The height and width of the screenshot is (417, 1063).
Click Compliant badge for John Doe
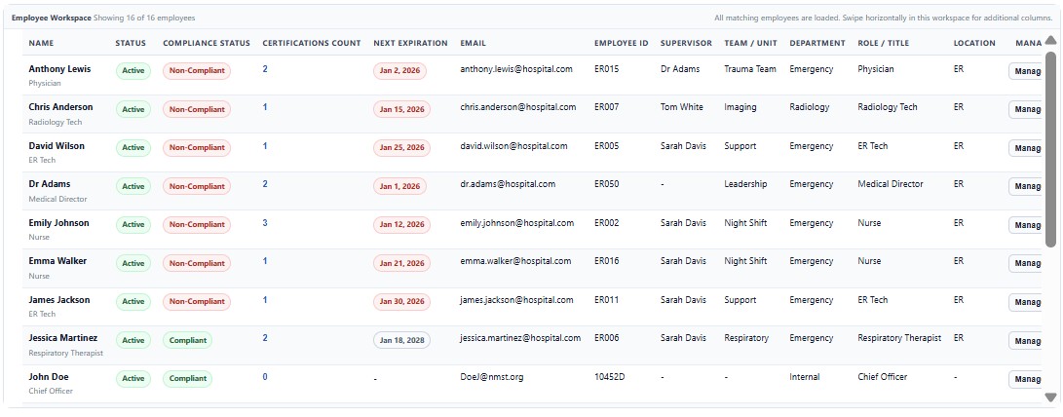[x=187, y=379]
